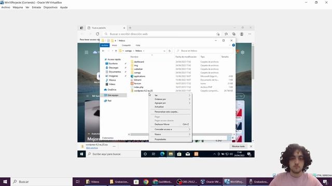
Task: Sort files by Tipo column header
Action: (202, 57)
